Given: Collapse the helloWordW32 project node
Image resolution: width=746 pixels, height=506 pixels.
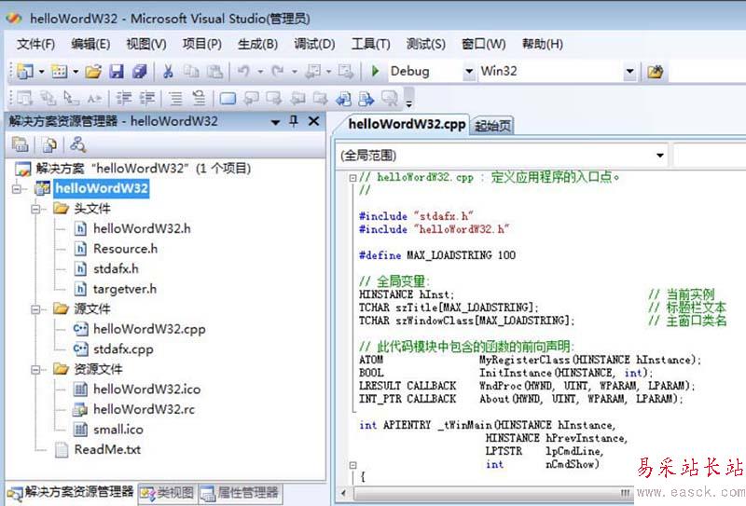Looking at the screenshot, I should pos(17,189).
